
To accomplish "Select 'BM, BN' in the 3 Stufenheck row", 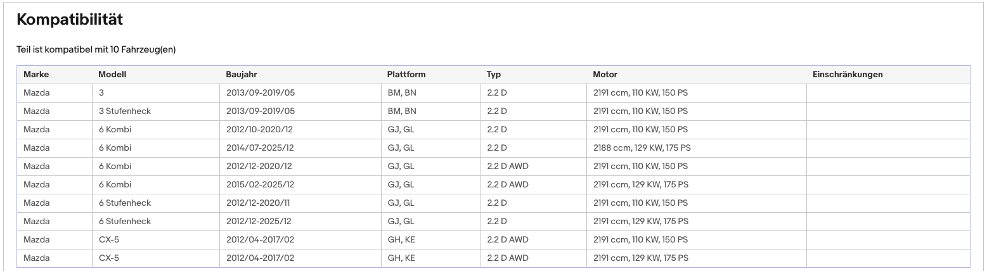I will tap(402, 111).
